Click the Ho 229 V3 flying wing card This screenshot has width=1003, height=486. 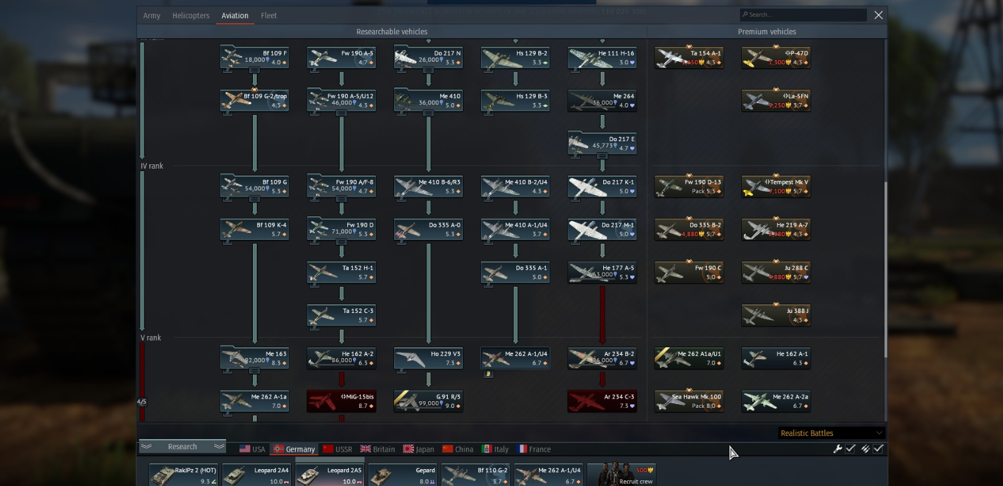pyautogui.click(x=428, y=358)
